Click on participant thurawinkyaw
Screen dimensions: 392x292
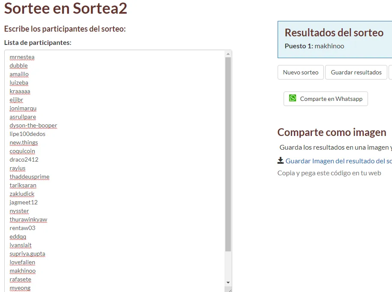29,220
